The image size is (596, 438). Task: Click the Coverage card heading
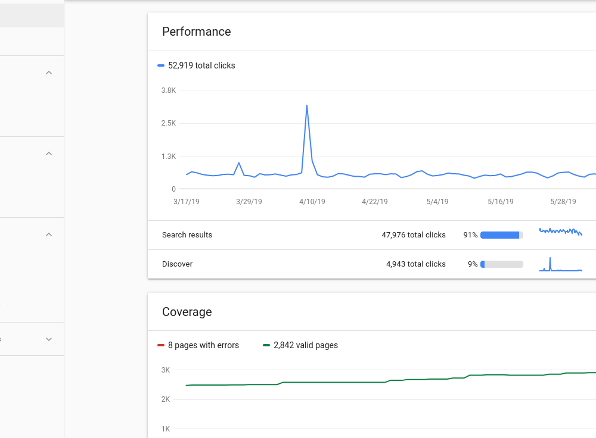click(187, 312)
